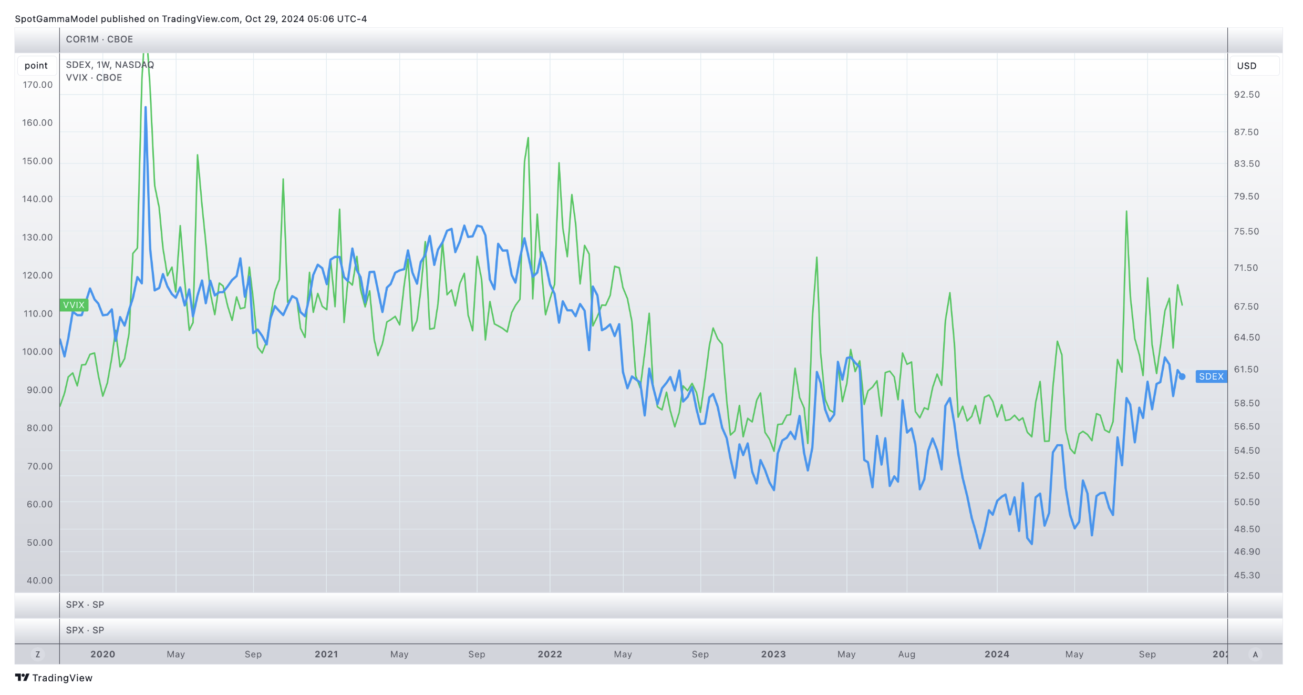Screen dimensions: 1303x695
Task: Open the point unit selector
Action: (36, 66)
